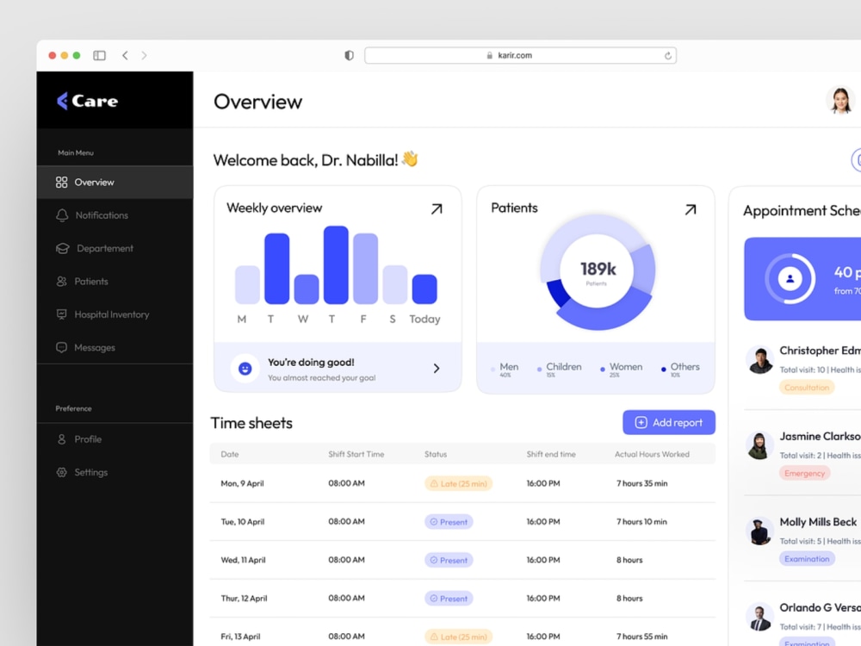Click the Present badge for Thur, 12 April
Viewport: 861px width, 646px height.
pyautogui.click(x=449, y=599)
